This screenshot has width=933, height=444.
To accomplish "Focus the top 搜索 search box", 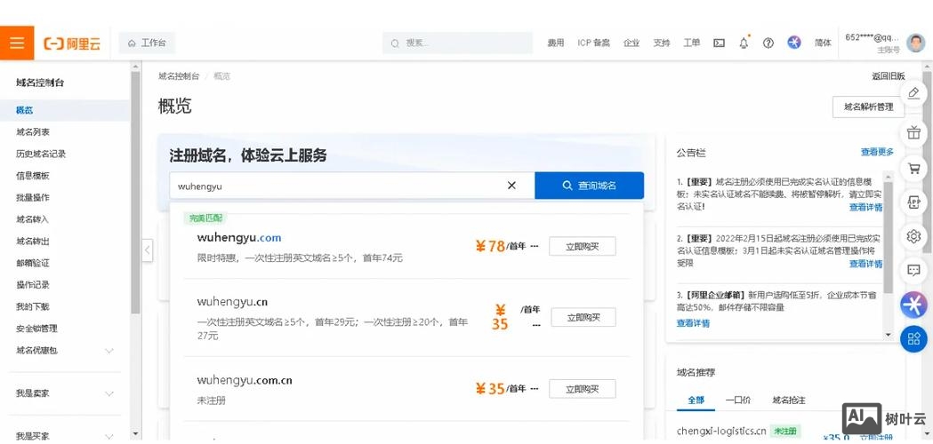I will pyautogui.click(x=457, y=44).
